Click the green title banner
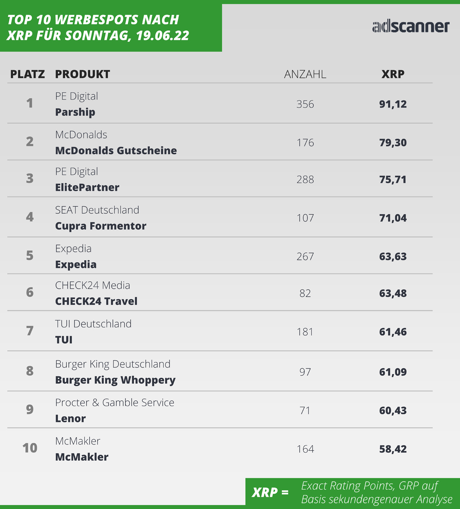 click(111, 28)
